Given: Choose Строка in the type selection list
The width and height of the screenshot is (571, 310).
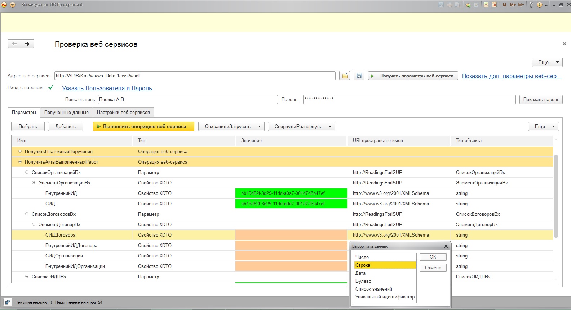Looking at the screenshot, I should 385,265.
